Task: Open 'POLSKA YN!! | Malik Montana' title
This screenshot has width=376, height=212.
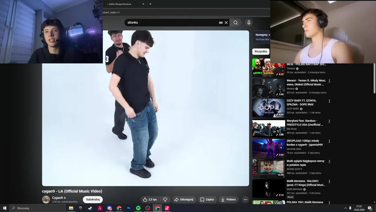Action: click(x=305, y=202)
